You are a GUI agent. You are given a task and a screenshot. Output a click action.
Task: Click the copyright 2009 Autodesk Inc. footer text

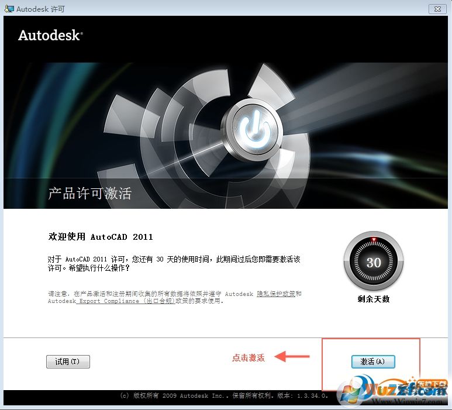click(224, 395)
